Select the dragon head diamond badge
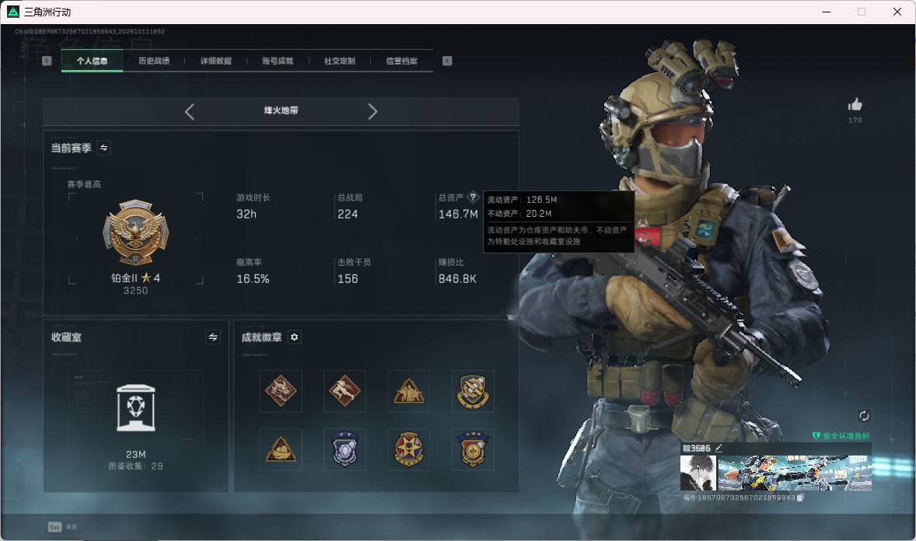916x541 pixels. [281, 391]
